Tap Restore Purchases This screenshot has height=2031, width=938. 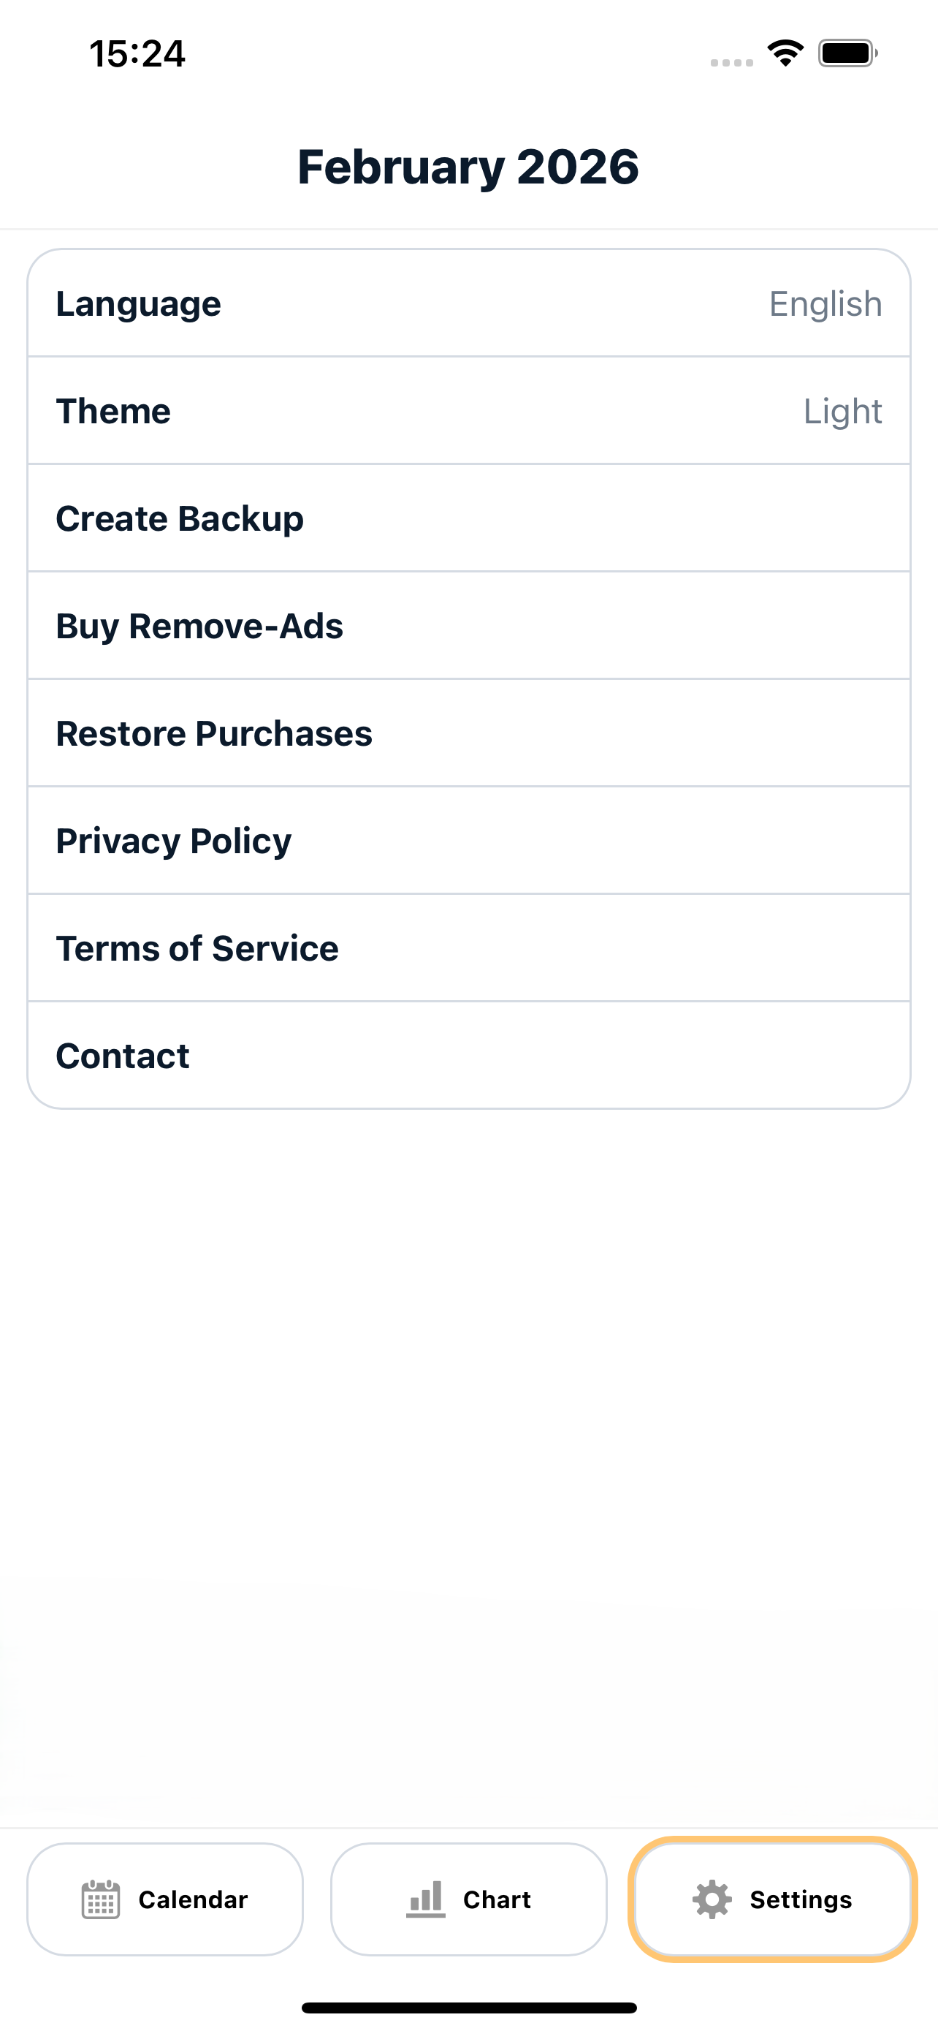[468, 733]
